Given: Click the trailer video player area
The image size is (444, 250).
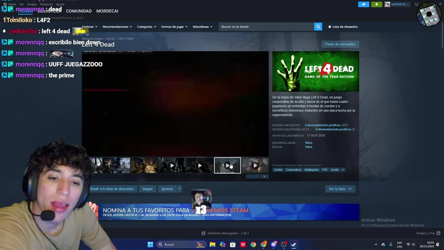Looking at the screenshot, I should click(x=175, y=104).
